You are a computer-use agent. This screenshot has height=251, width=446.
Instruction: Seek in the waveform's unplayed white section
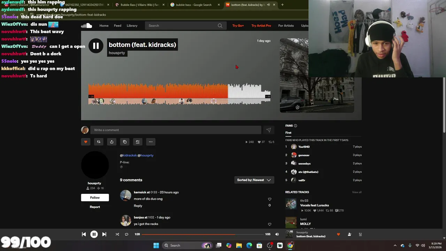pyautogui.click(x=249, y=93)
